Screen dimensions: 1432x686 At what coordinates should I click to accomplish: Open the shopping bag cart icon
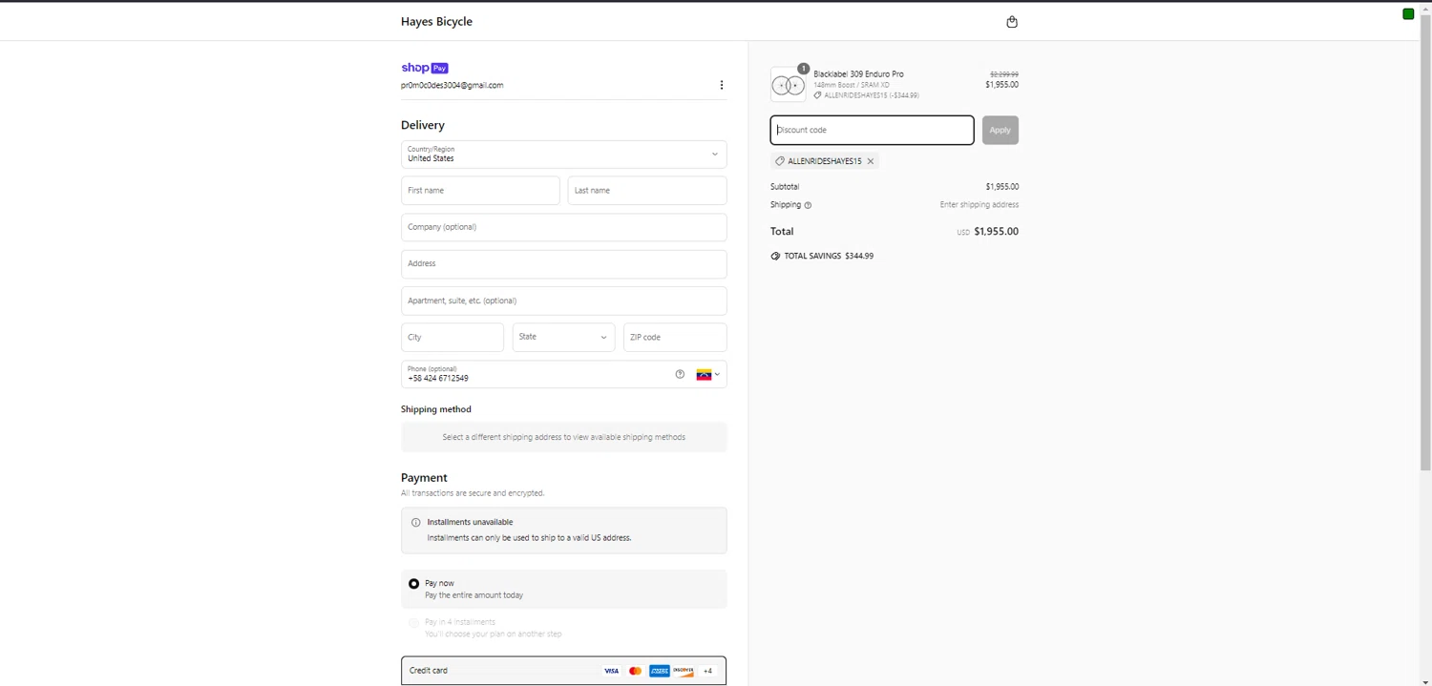point(1012,22)
